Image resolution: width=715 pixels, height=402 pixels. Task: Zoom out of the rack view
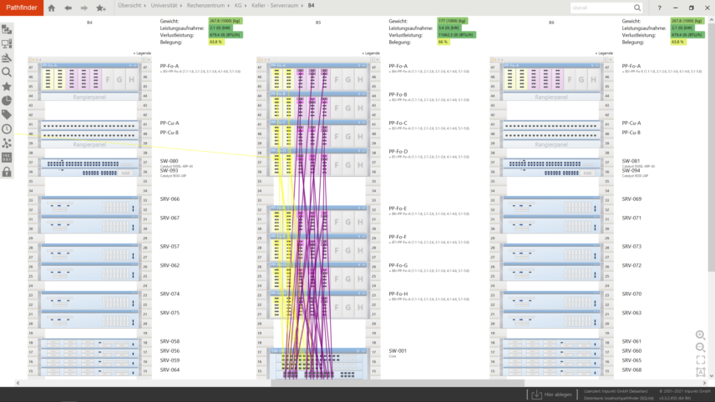coord(700,348)
